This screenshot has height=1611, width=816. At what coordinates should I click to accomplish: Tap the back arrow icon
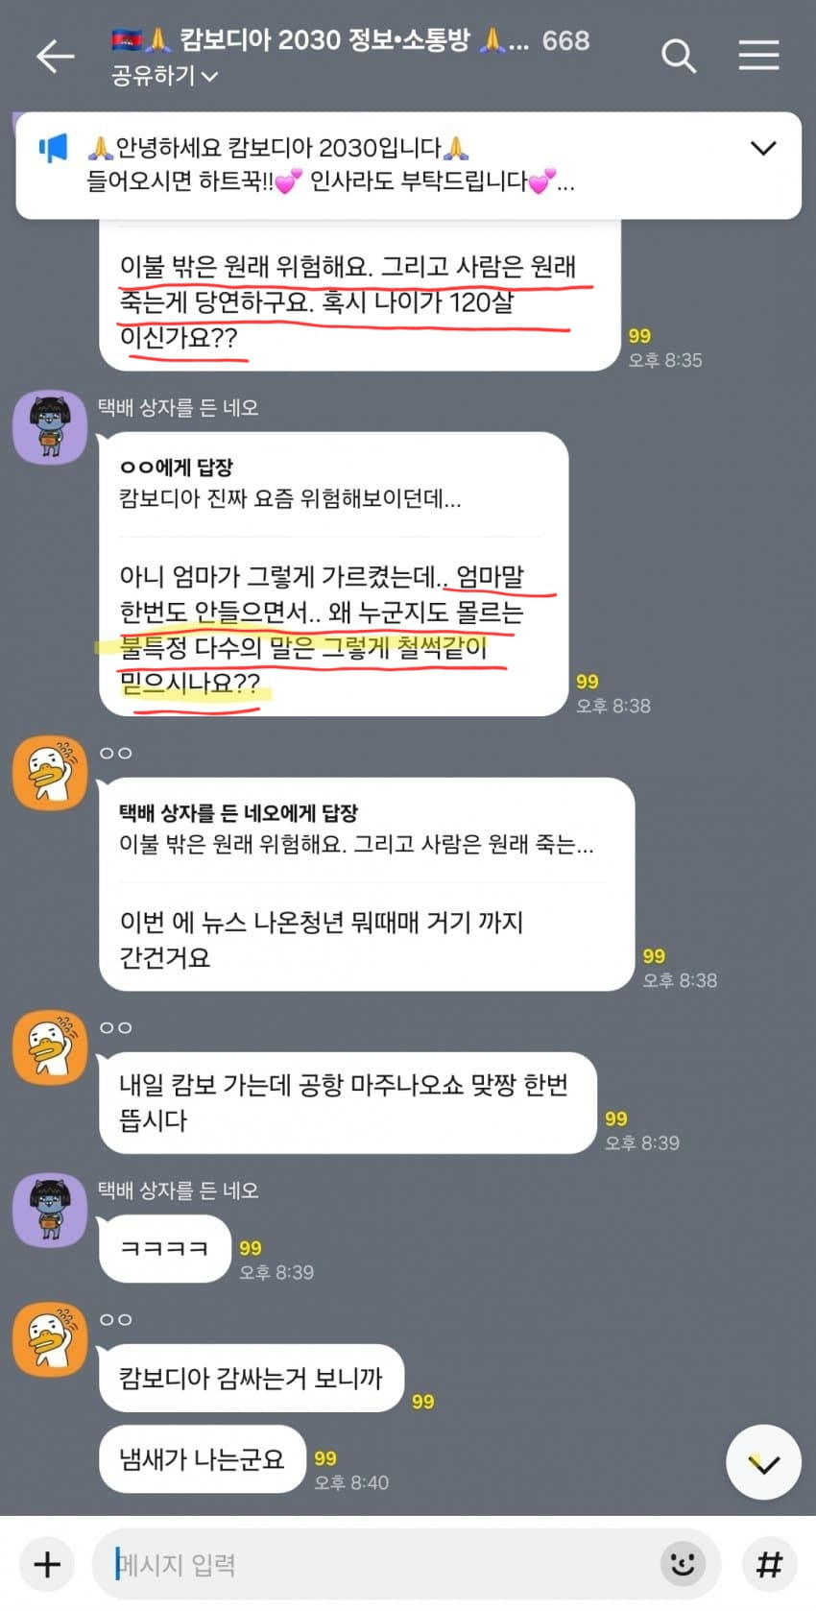pyautogui.click(x=55, y=57)
